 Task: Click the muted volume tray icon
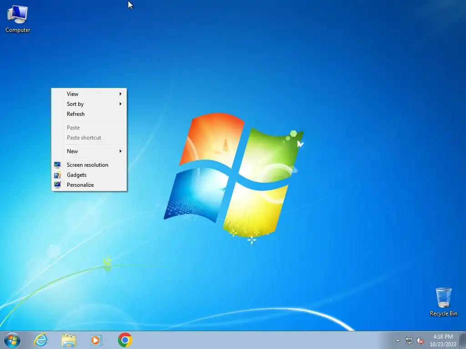pyautogui.click(x=420, y=341)
